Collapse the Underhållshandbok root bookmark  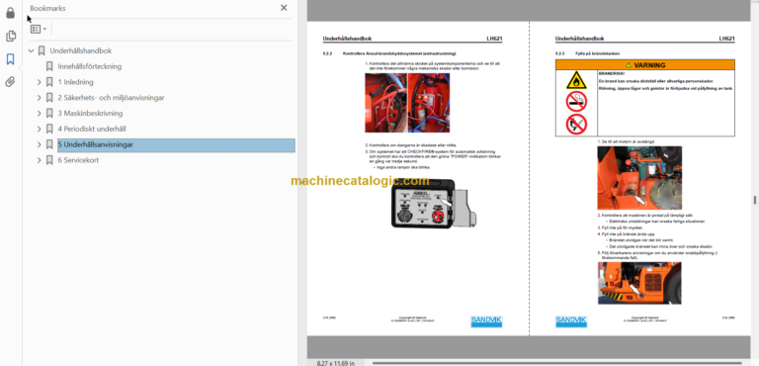point(32,50)
